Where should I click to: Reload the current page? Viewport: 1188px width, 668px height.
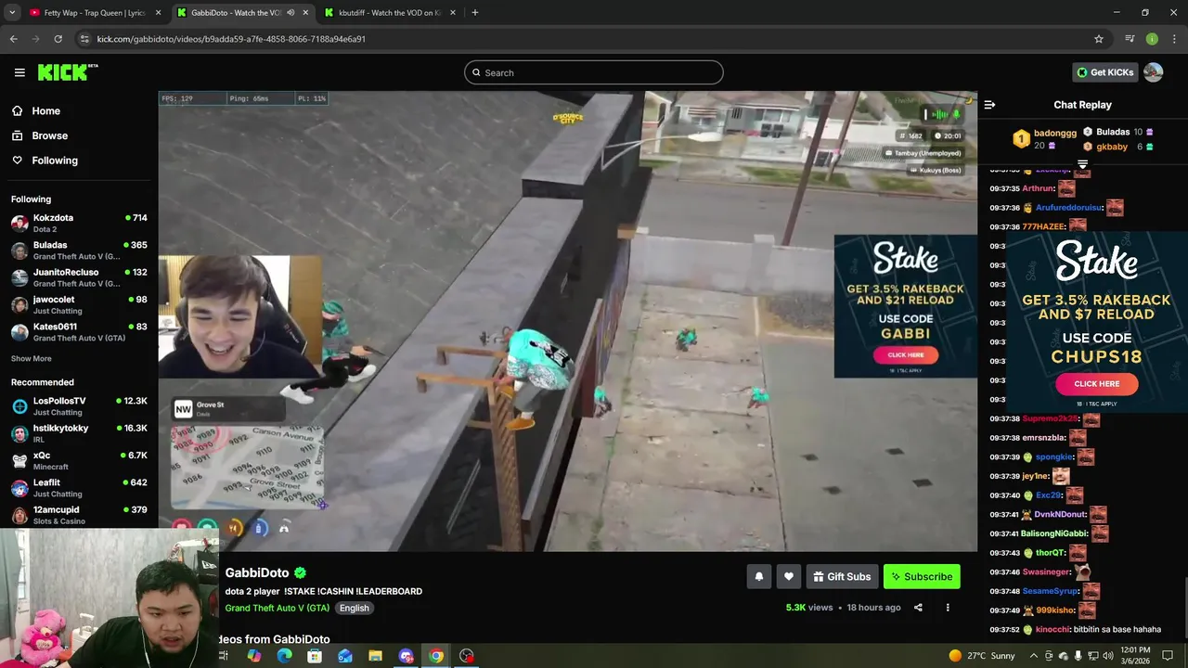(x=58, y=39)
